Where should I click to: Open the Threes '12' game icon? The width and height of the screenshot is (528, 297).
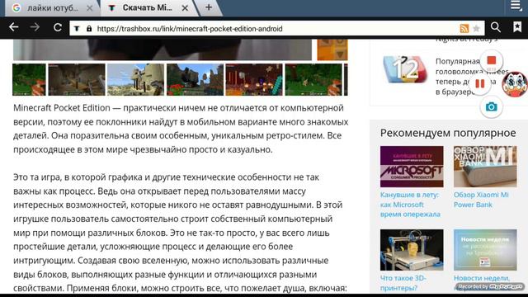tap(404, 69)
